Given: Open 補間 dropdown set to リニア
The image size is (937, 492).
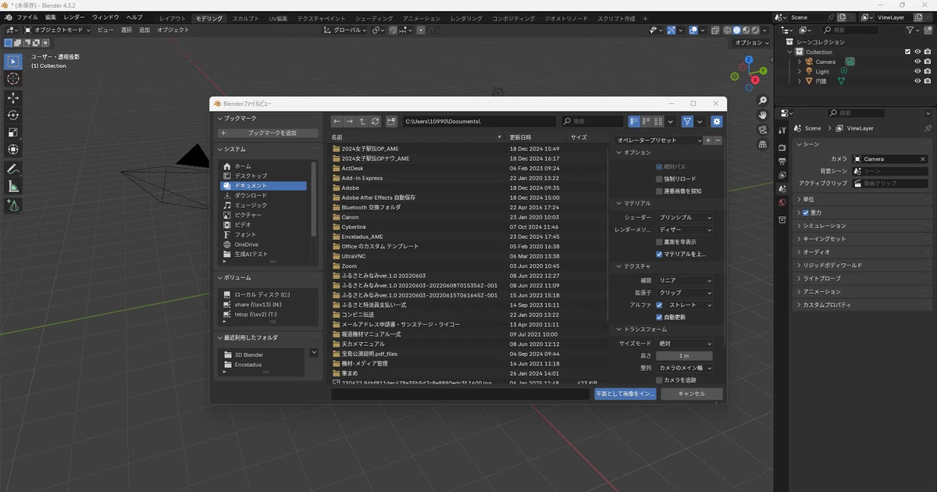Looking at the screenshot, I should click(x=685, y=280).
